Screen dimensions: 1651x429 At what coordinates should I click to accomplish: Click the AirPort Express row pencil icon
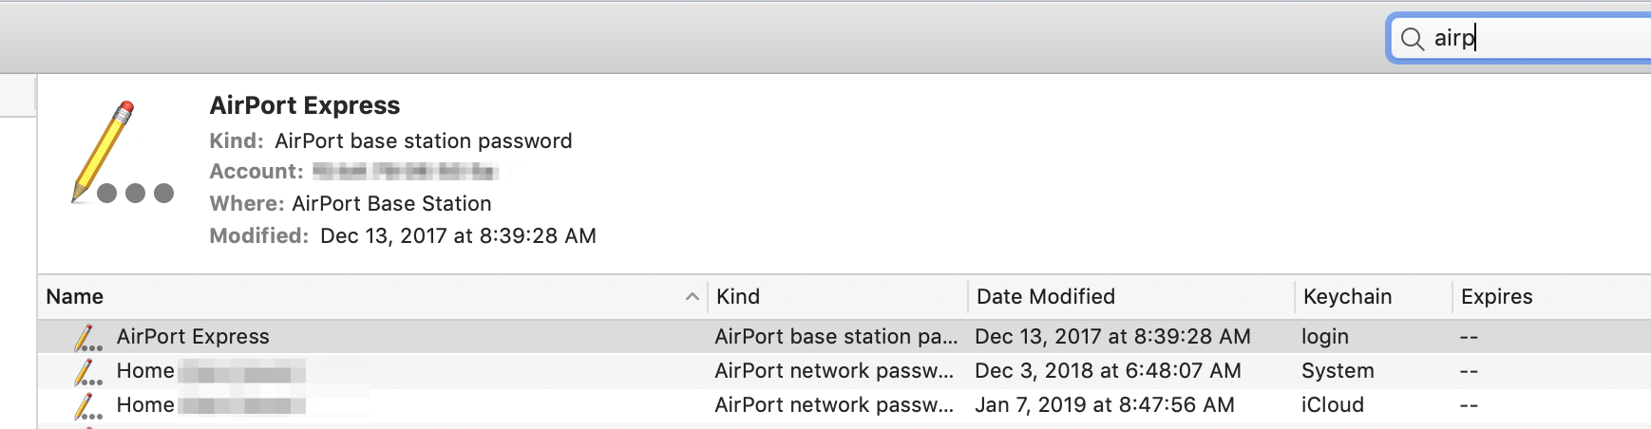[x=87, y=338]
